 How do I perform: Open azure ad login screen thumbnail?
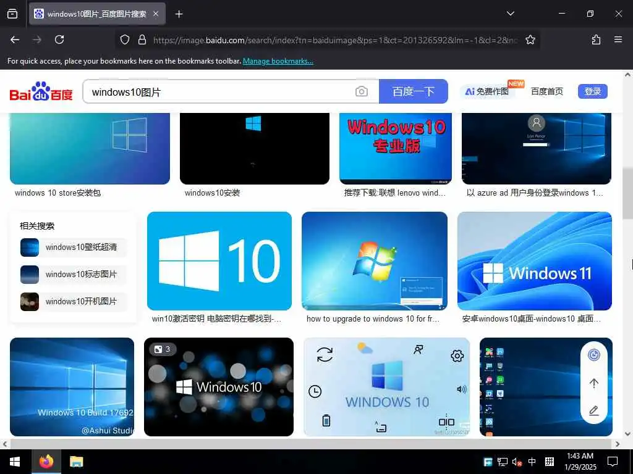536,148
